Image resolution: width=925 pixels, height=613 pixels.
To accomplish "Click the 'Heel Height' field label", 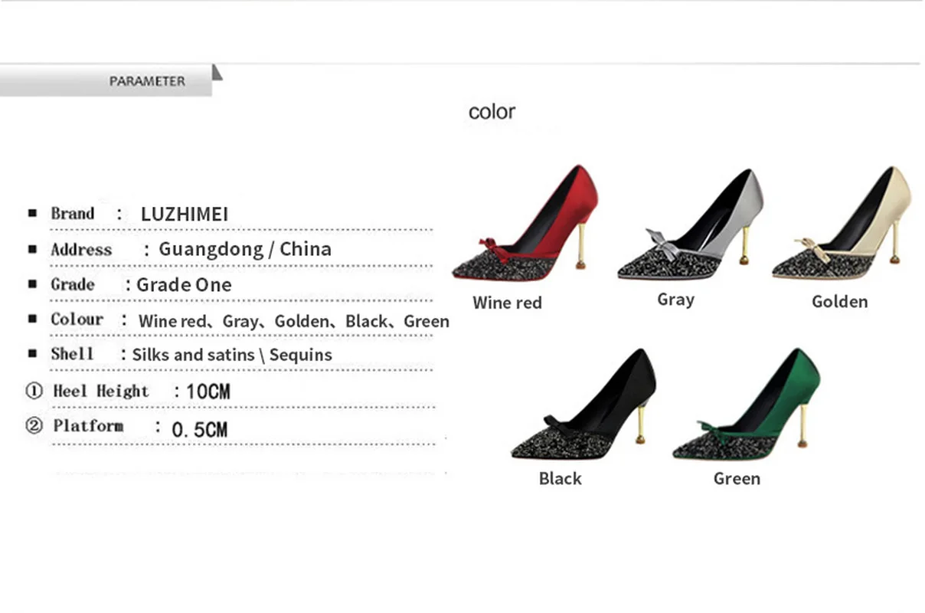I will (100, 391).
